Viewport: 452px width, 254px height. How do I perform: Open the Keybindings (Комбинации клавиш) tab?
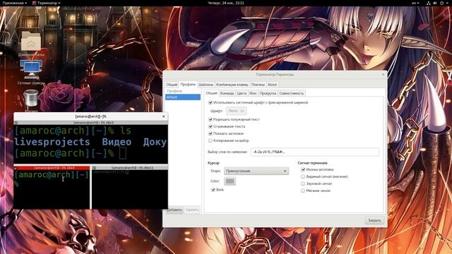[x=232, y=85]
